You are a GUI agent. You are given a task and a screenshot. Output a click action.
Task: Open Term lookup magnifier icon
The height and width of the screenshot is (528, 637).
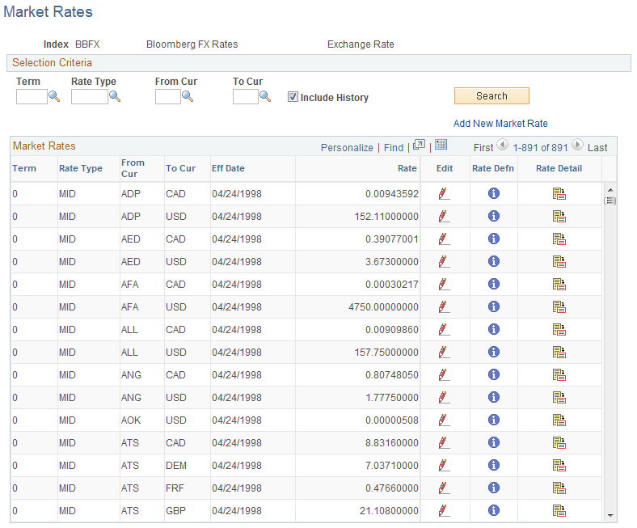(54, 96)
